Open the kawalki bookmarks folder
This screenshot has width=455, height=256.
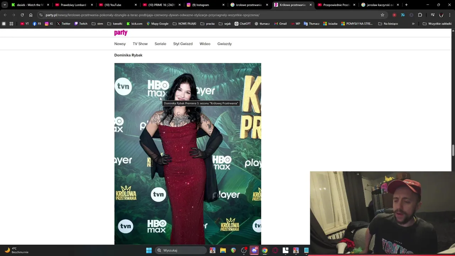pos(114,24)
